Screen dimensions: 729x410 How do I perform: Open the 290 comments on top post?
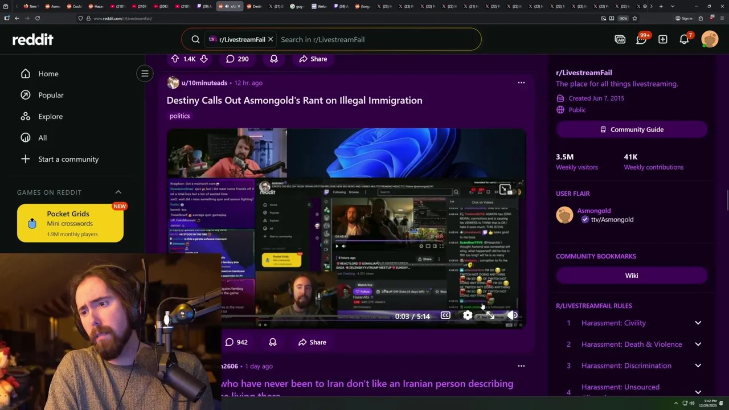tap(237, 59)
